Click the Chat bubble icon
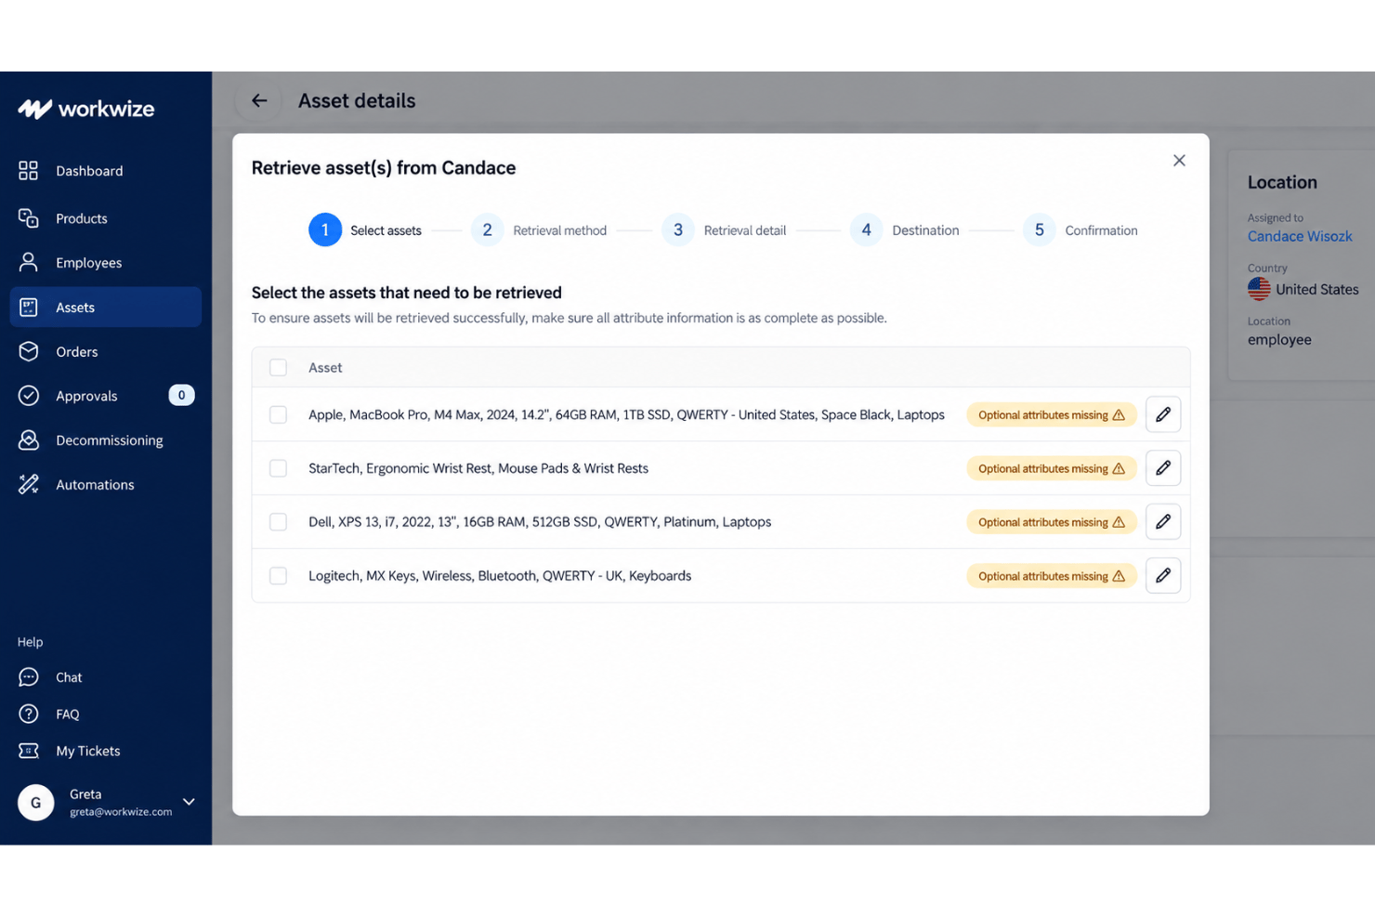Image resolution: width=1375 pixels, height=917 pixels. (29, 677)
